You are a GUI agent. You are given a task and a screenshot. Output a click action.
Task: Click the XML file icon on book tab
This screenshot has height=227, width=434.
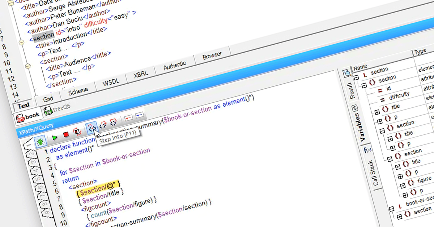[21, 119]
